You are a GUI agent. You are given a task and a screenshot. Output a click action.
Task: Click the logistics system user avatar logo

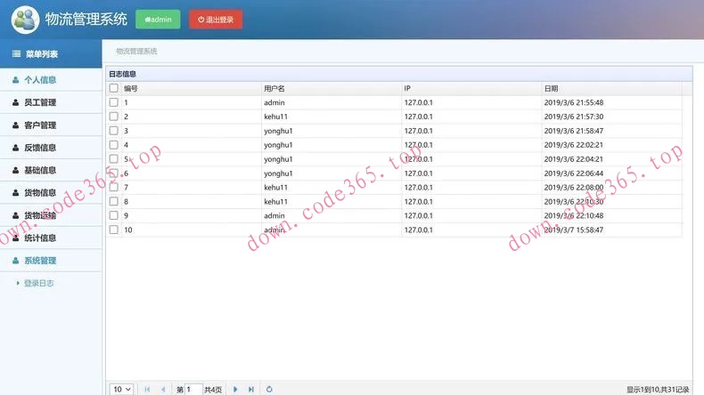(x=25, y=20)
